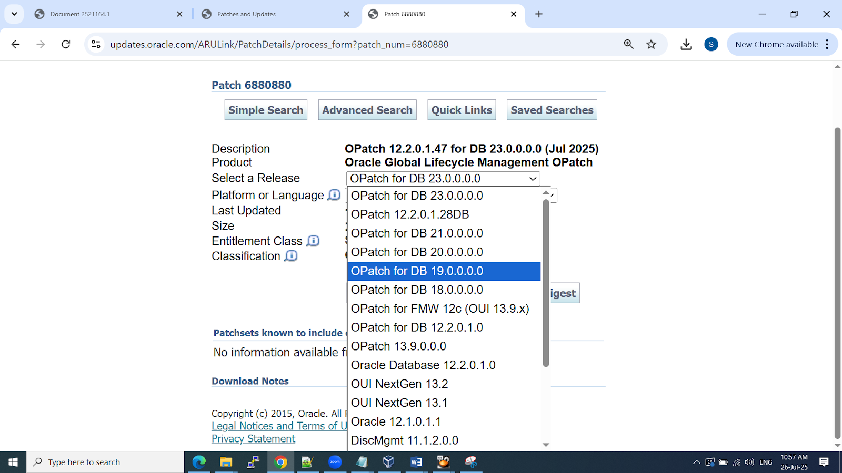
Task: Open Saved Searches
Action: [x=552, y=110]
